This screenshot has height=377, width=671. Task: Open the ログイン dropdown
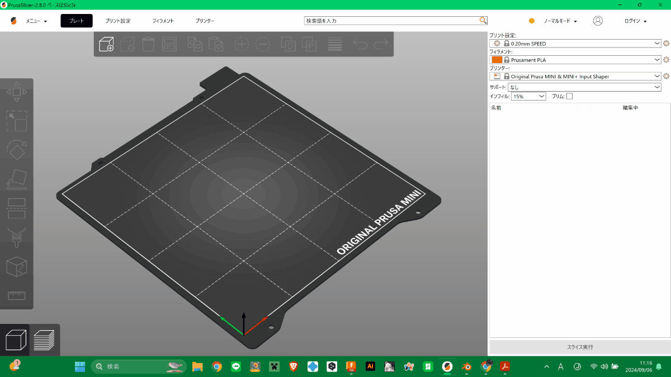tap(635, 21)
